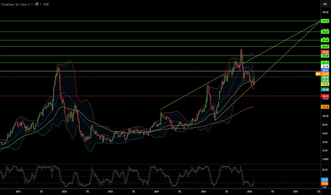Click the orange 191.20 pre-market price label
The height and width of the screenshot is (195, 331).
pos(325,74)
